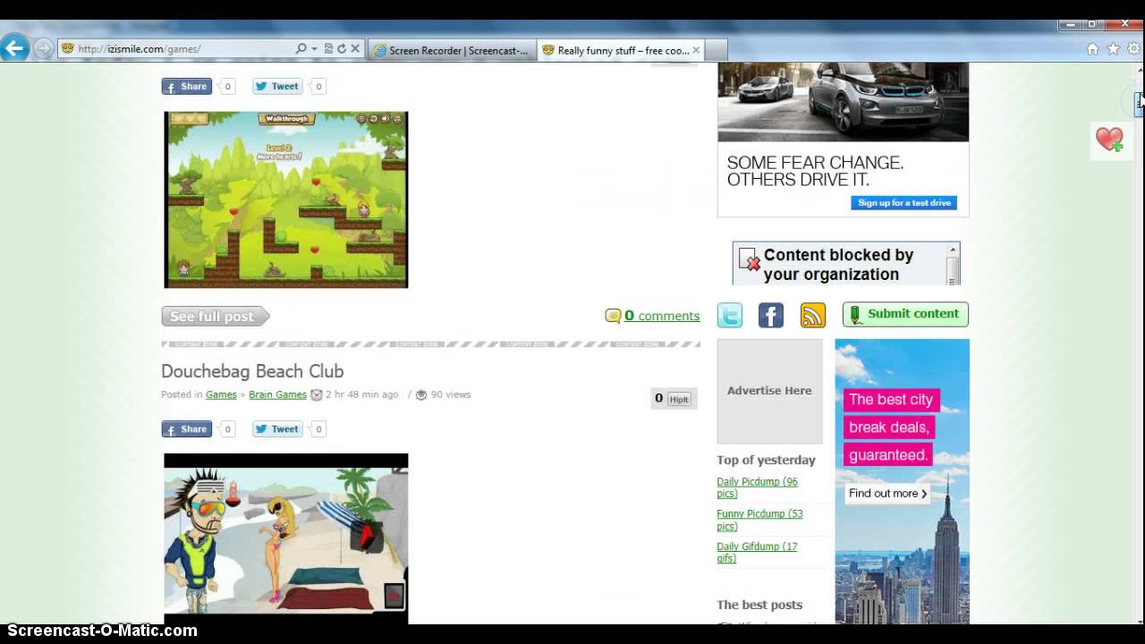
Task: Open the 0 comments link
Action: coord(662,316)
